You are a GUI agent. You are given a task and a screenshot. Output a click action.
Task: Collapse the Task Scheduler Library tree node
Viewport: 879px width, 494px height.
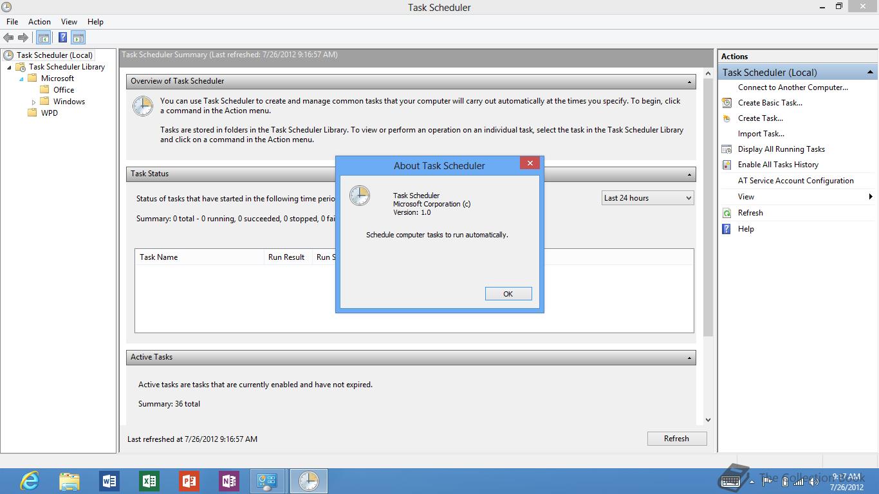tap(9, 67)
